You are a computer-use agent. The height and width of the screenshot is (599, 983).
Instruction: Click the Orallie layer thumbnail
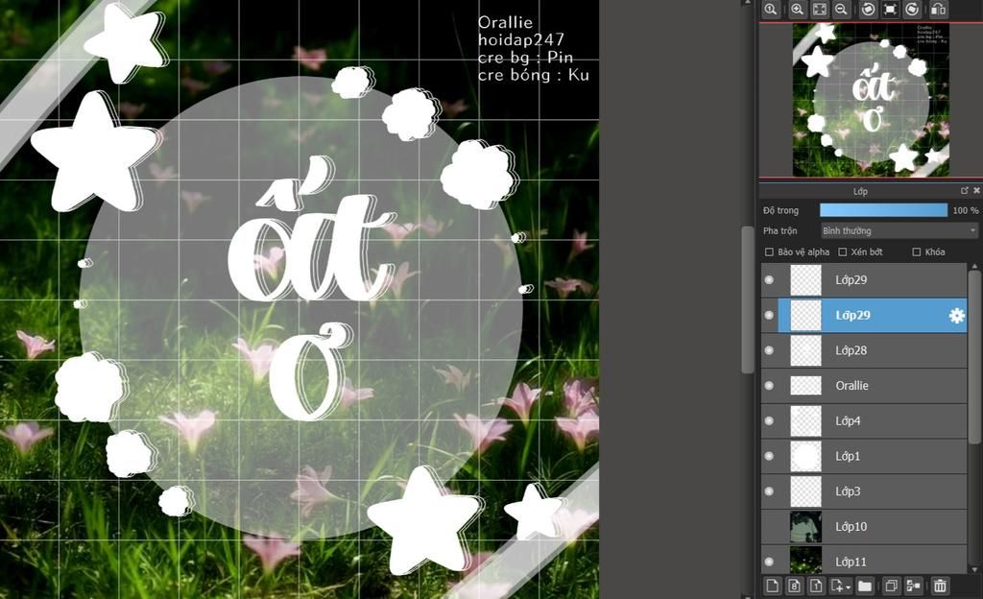pyautogui.click(x=805, y=385)
